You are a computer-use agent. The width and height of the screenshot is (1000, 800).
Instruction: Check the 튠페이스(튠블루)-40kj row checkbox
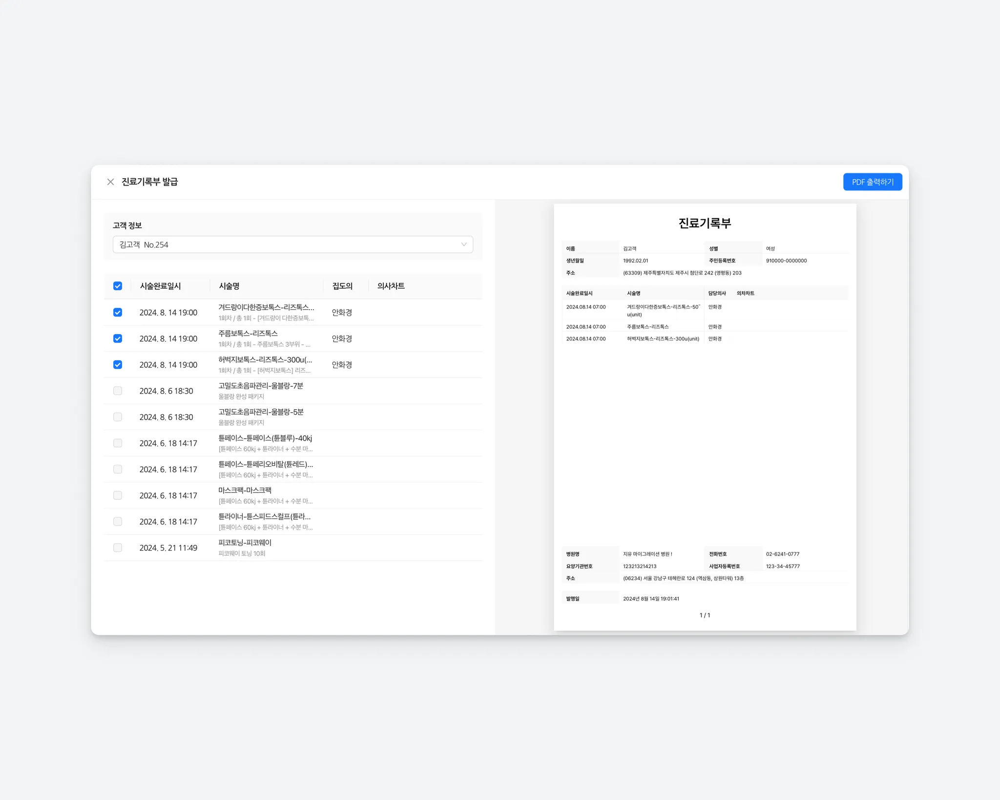118,443
